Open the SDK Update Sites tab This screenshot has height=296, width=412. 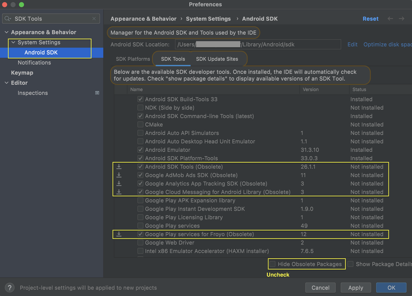217,59
